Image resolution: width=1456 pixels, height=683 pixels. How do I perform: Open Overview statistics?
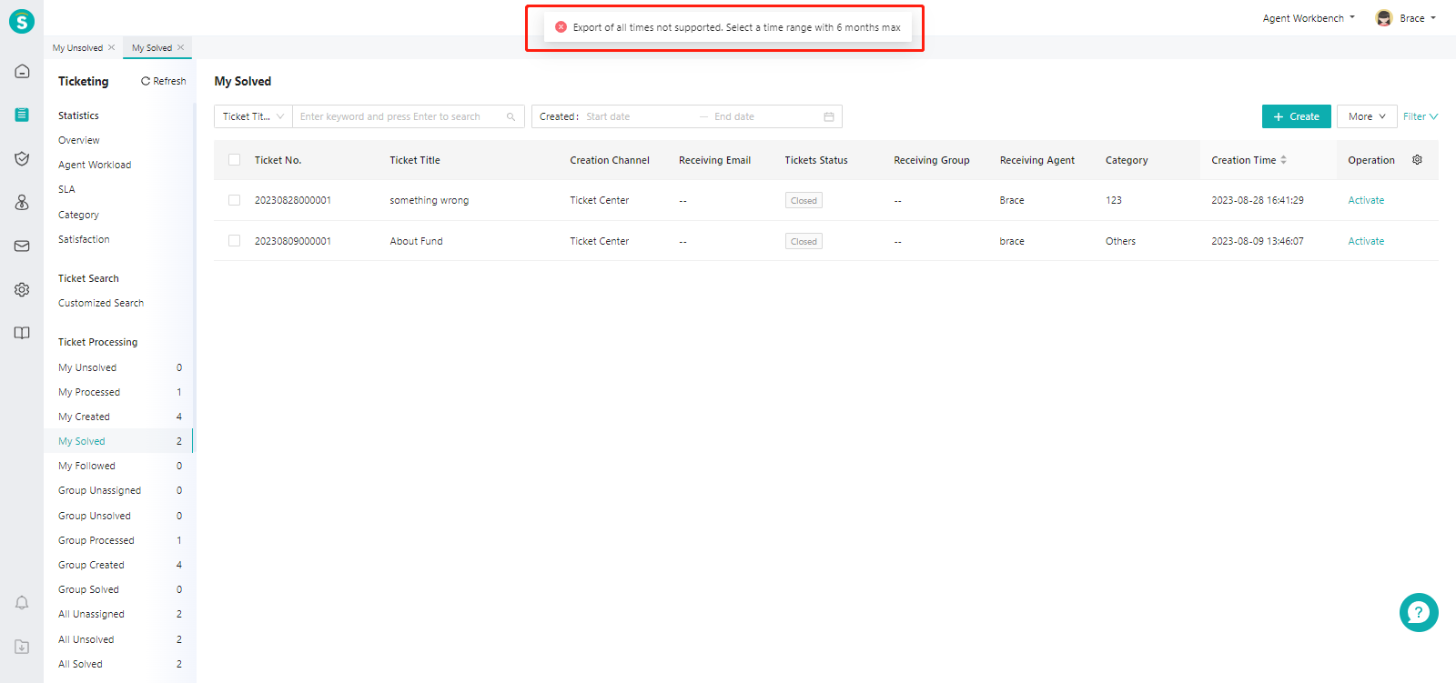79,140
